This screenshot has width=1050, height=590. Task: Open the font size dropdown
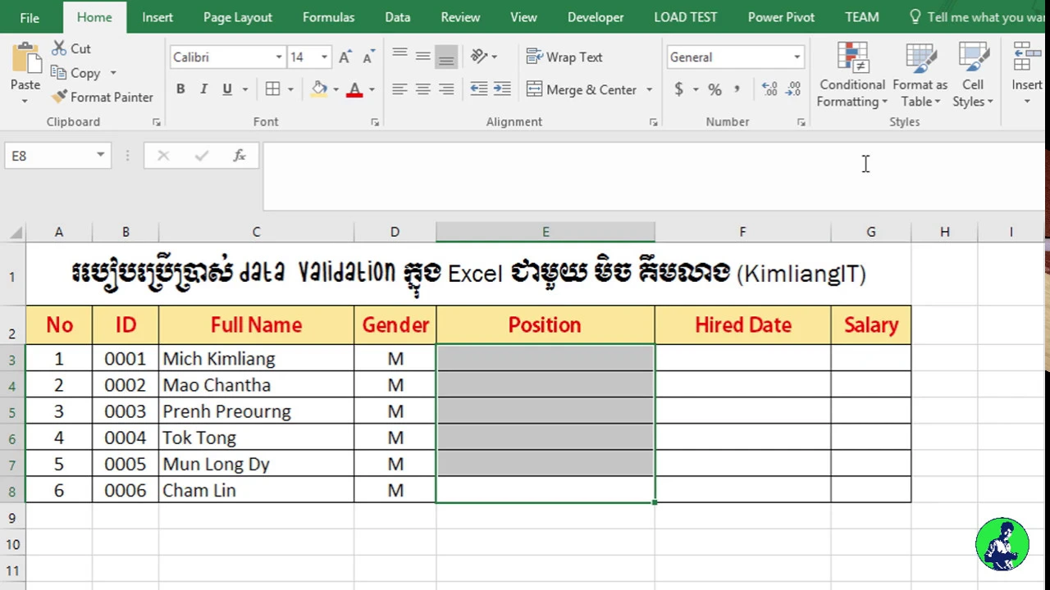tap(324, 57)
